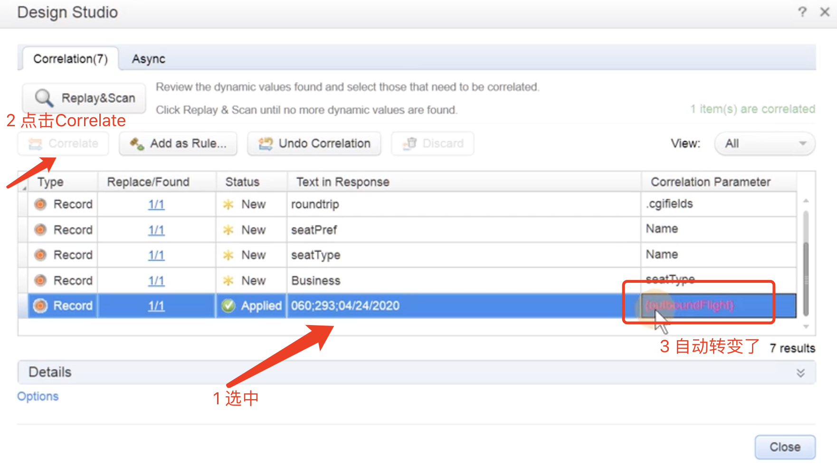This screenshot has width=837, height=466.
Task: Open the 1/1 link in roundtrip row
Action: [x=156, y=205]
